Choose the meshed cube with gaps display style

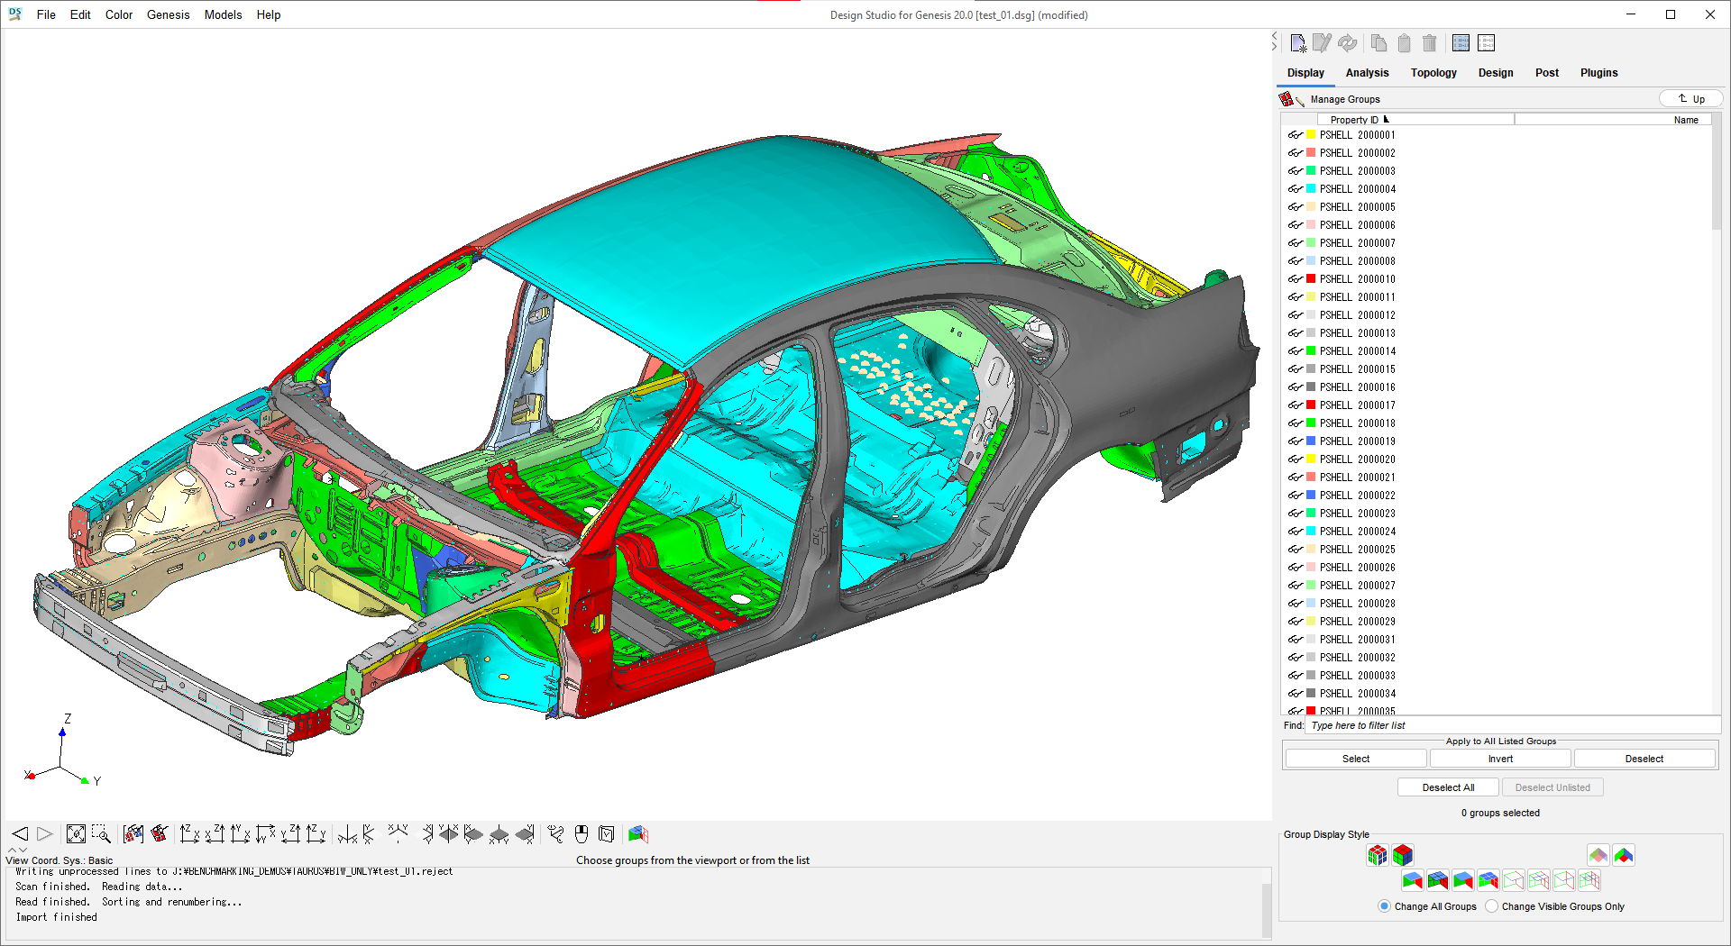point(1378,855)
